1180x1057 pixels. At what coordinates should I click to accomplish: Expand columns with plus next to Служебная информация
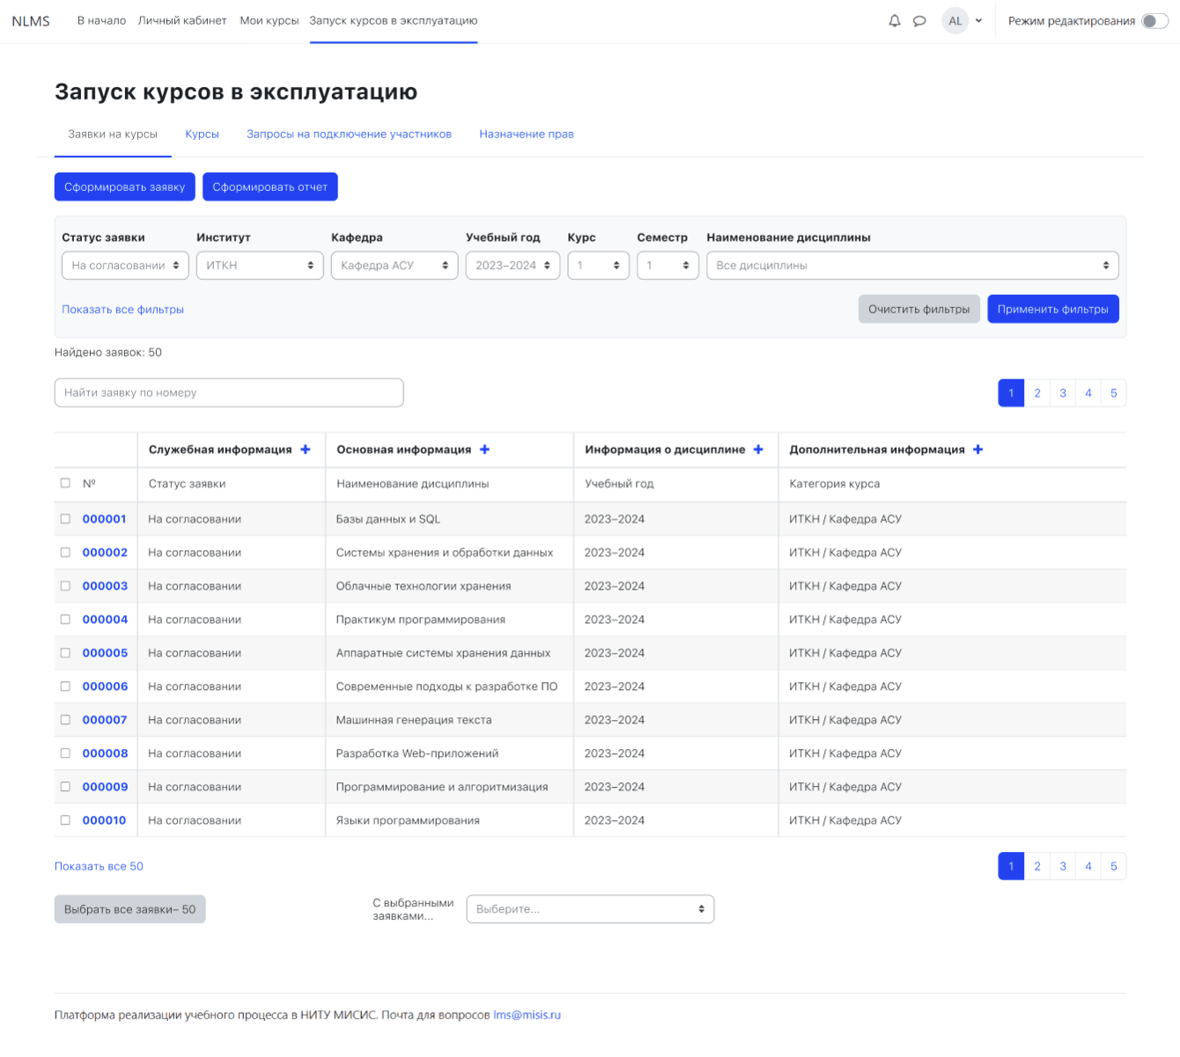coord(306,450)
